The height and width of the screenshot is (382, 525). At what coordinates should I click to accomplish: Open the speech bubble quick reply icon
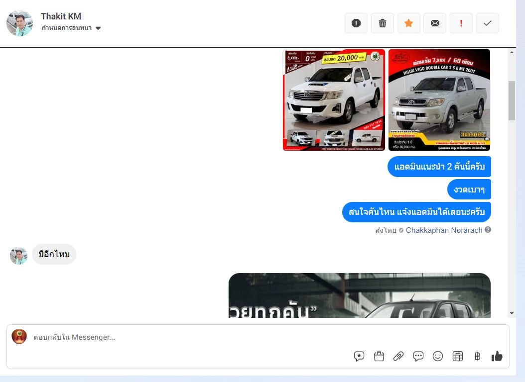click(418, 356)
